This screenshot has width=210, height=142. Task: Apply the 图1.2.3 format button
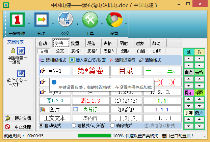pyautogui.click(x=55, y=101)
